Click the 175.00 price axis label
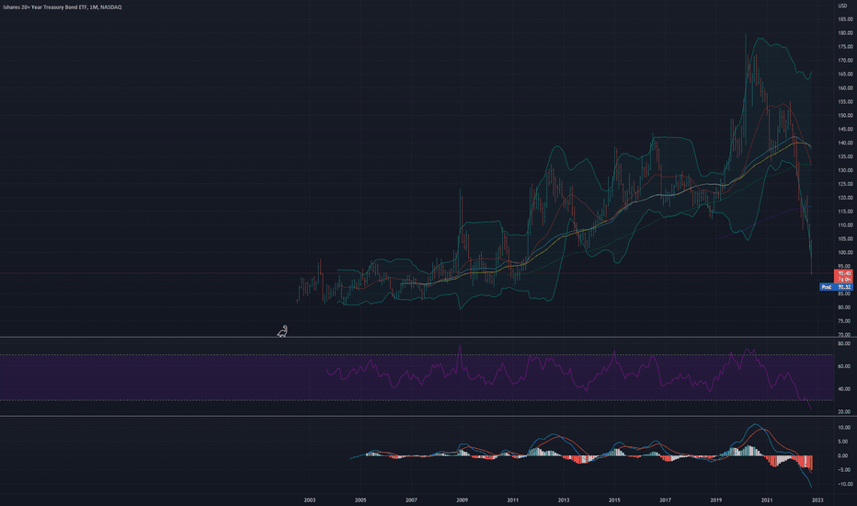 tap(846, 47)
